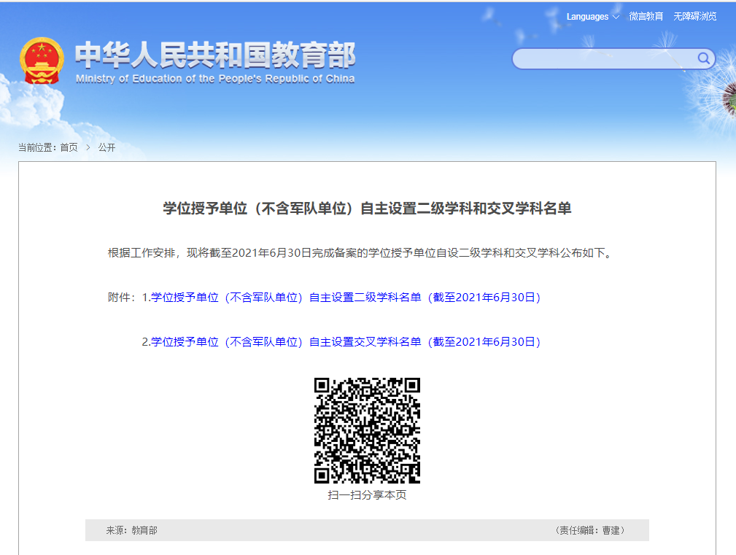The height and width of the screenshot is (555, 736).
Task: Click the 中华人民共和国教育部 site title
Action: click(x=215, y=55)
